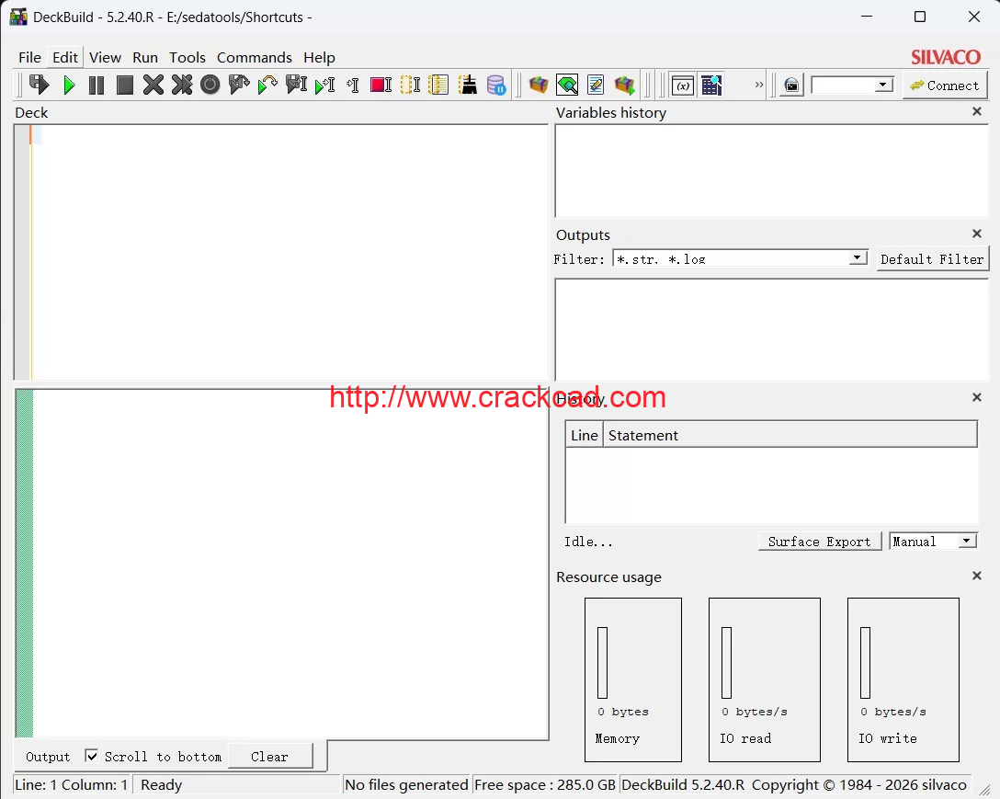Click the Default Filter button
Screen dimensions: 1000x799
tap(932, 259)
